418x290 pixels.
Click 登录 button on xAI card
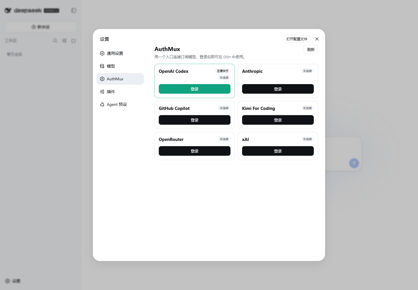click(278, 151)
